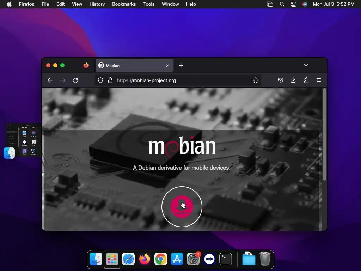
Task: Open the Firefox downloads panel
Action: 293,80
